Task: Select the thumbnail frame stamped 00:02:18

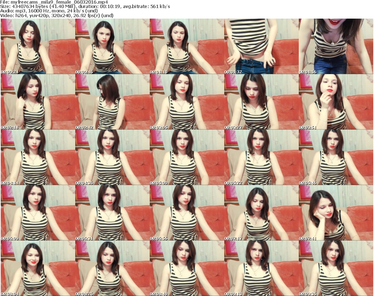Action: 38,102
